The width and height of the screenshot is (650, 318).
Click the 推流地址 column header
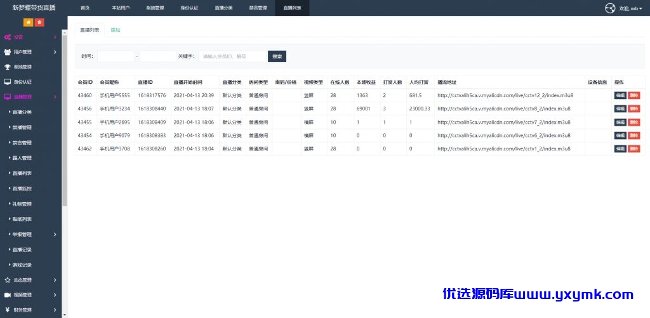(x=447, y=82)
